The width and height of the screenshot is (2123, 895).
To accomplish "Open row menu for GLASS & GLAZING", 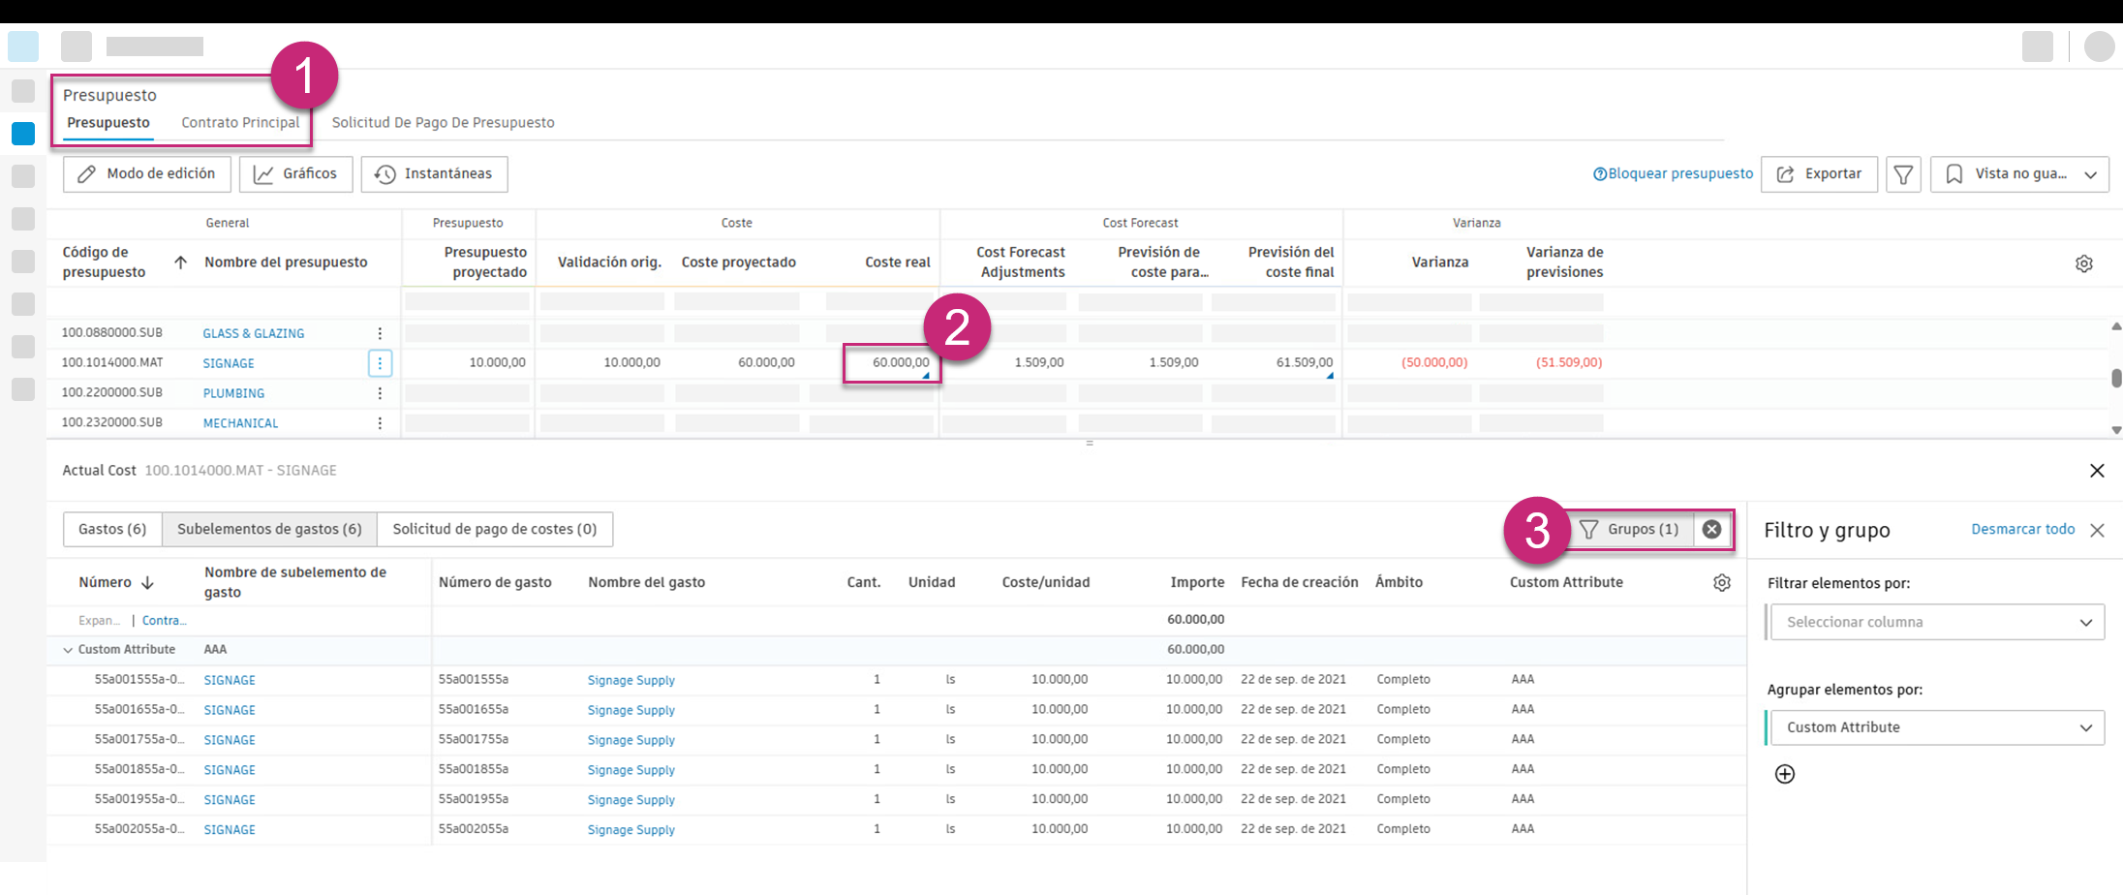I will tap(380, 333).
